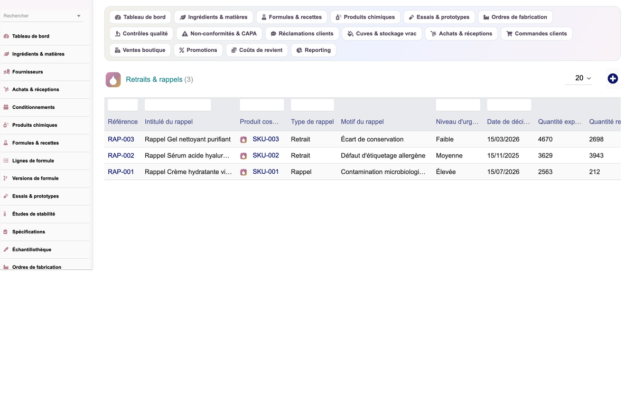
Task: Click the Conditionnements sidebar icon
Action: click(6, 107)
